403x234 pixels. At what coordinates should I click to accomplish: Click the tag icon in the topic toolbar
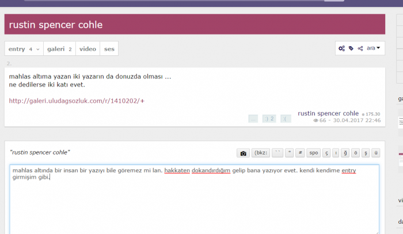tap(351, 48)
